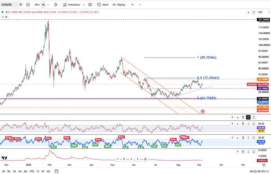Select the 5Y date range
The height and width of the screenshot is (174, 271).
coord(43,171)
